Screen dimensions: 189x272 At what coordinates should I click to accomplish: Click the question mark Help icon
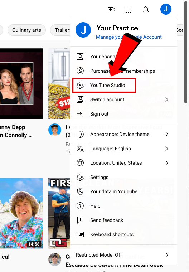(80, 206)
